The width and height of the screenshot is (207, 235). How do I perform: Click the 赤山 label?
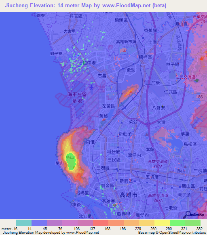pyautogui.click(x=181, y=171)
